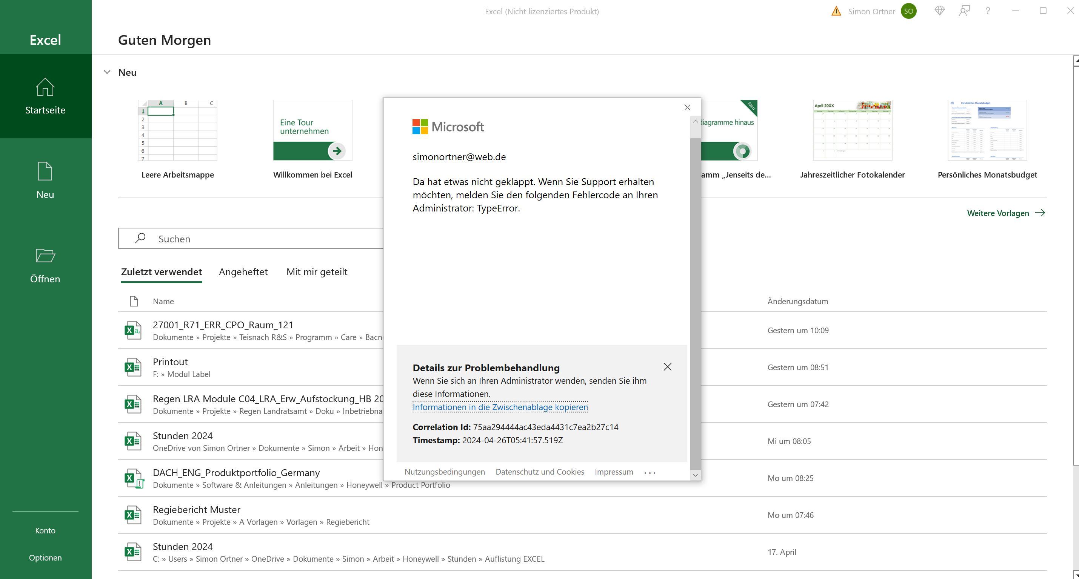Switch to the Angeheftet tab
This screenshot has height=579, width=1079.
243,272
